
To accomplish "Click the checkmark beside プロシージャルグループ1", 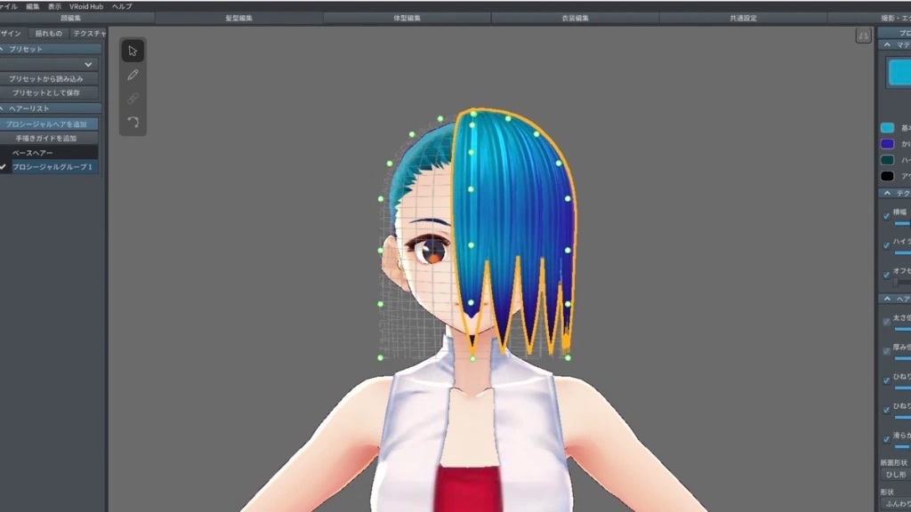I will point(4,167).
